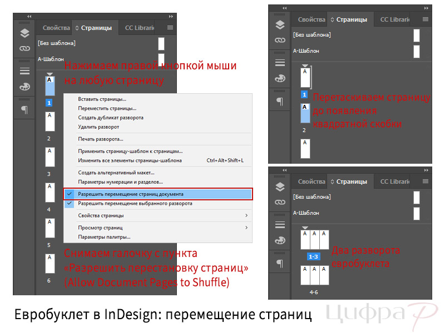Open Layers panel icon in left InDesign panel

pos(24,33)
